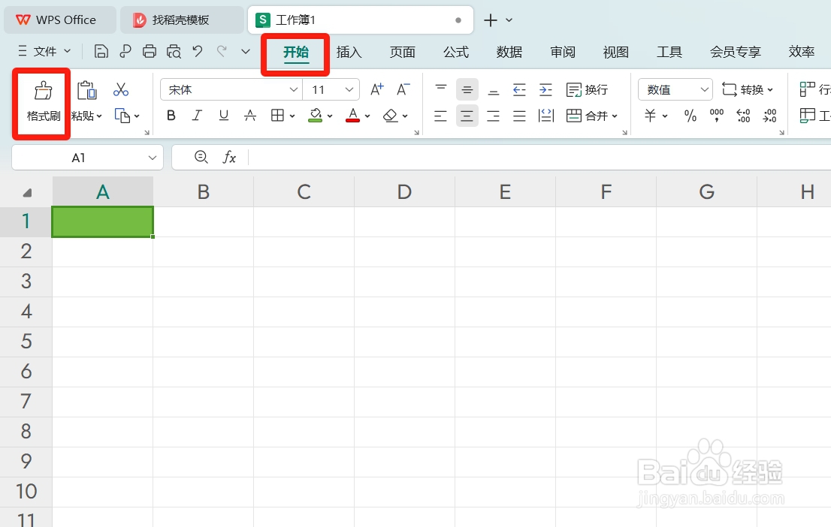Click the percent style icon

pos(690,116)
